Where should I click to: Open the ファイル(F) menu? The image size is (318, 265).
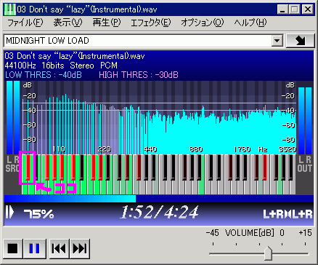coord(25,23)
